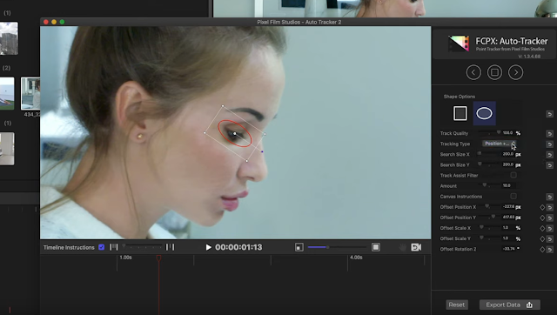
Task: Reset the Offset Scale X value
Action: tap(549, 228)
